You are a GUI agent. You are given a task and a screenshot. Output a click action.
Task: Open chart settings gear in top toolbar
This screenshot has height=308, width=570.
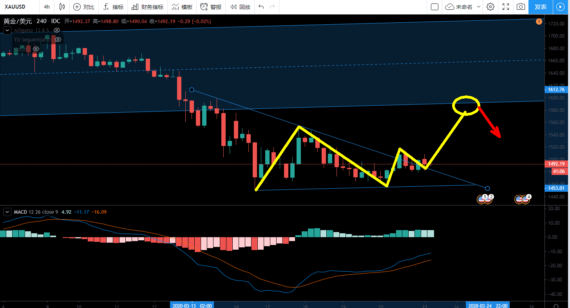[x=490, y=7]
